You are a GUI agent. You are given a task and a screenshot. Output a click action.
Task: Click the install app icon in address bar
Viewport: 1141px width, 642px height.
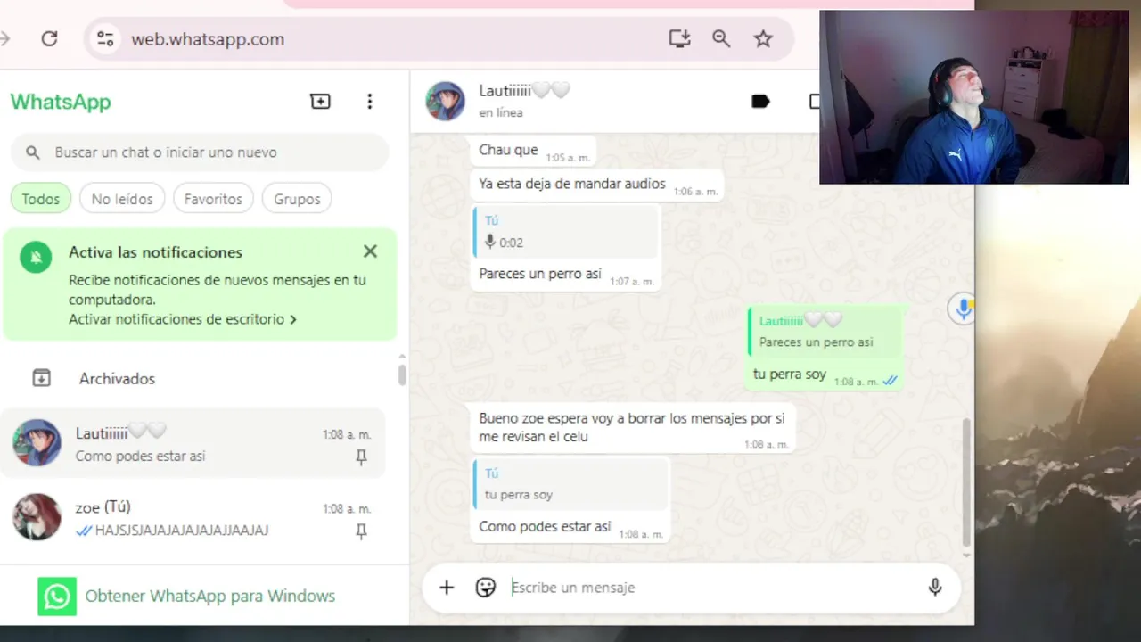pyautogui.click(x=679, y=38)
